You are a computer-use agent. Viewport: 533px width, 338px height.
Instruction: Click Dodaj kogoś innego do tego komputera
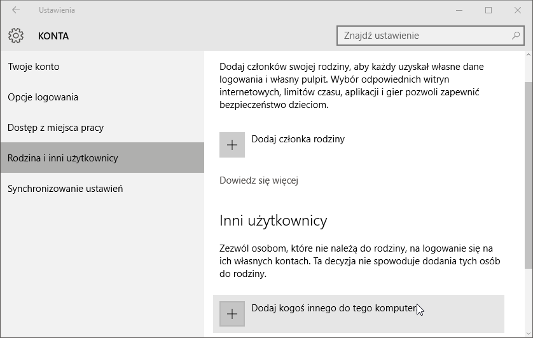point(359,314)
